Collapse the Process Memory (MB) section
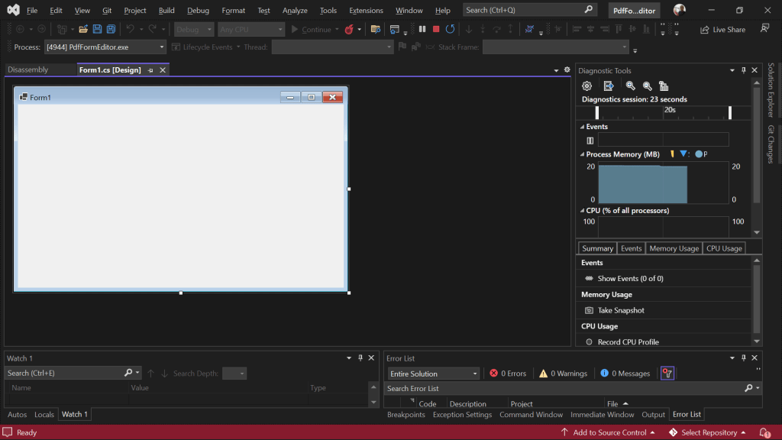The height and width of the screenshot is (440, 782). point(582,154)
